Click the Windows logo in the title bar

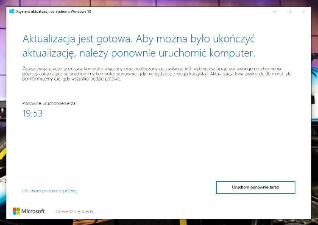(11, 11)
